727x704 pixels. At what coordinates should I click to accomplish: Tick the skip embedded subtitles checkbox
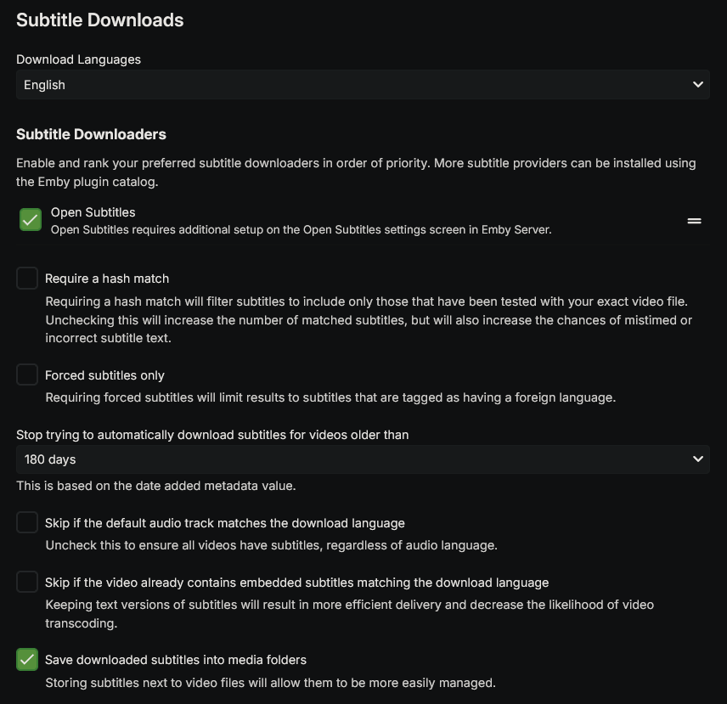[x=27, y=582]
